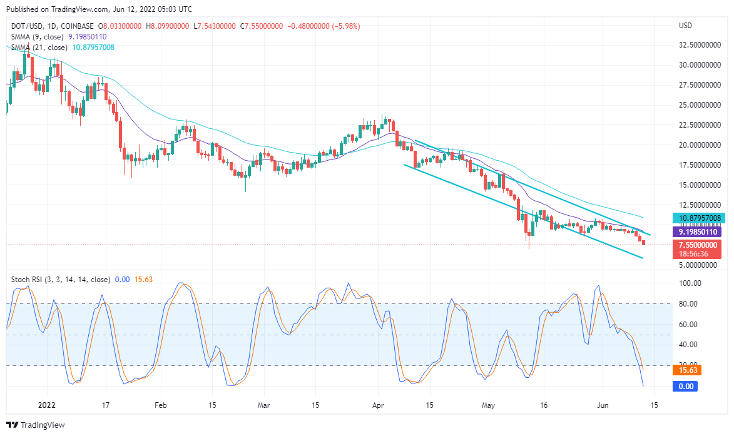Click the USD currency label on price axis

point(685,26)
